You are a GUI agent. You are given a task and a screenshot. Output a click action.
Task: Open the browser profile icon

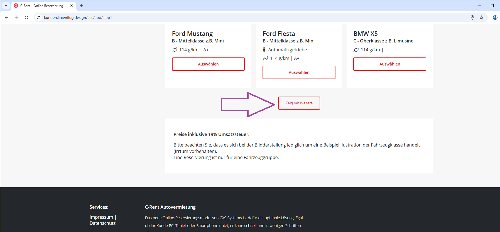click(x=495, y=17)
